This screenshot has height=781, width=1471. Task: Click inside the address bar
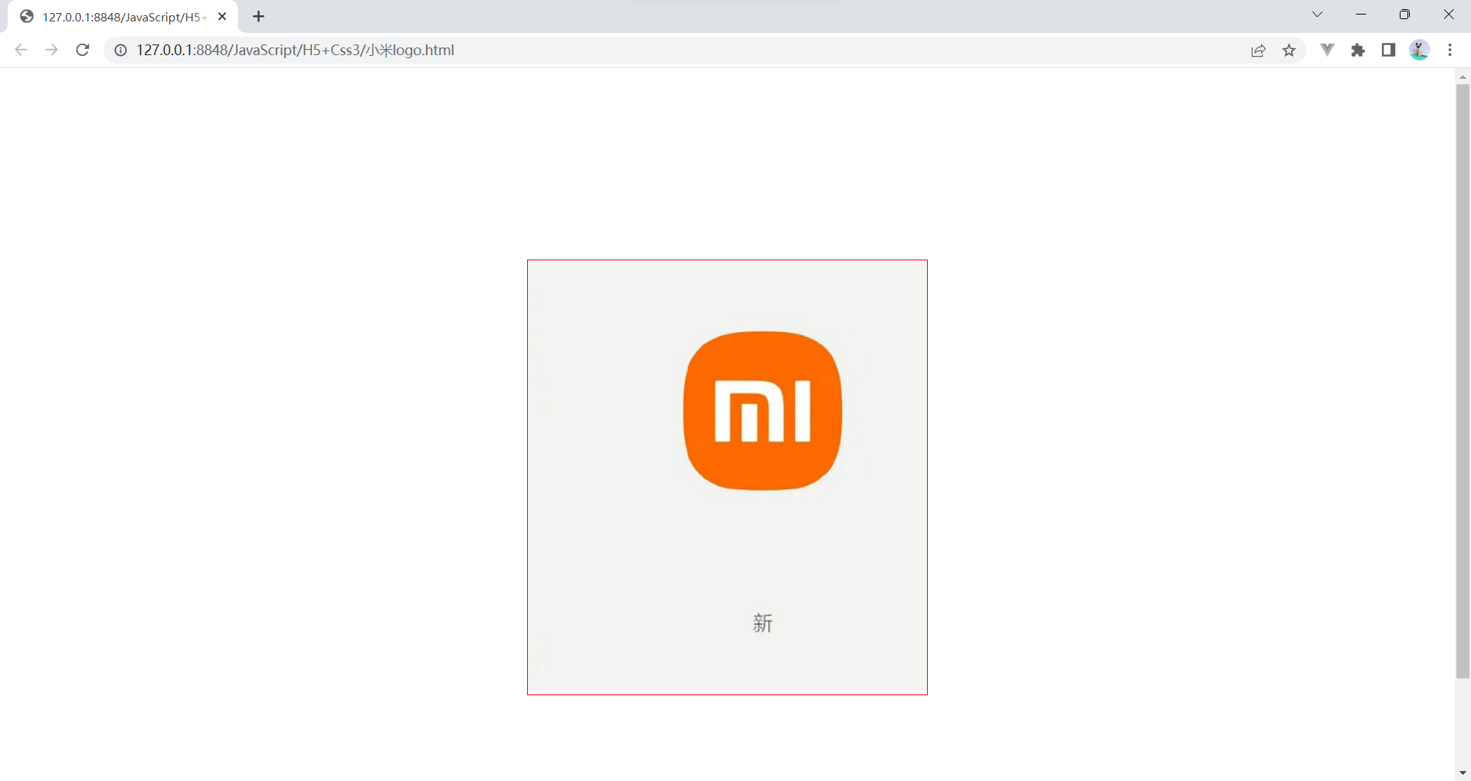pos(536,50)
